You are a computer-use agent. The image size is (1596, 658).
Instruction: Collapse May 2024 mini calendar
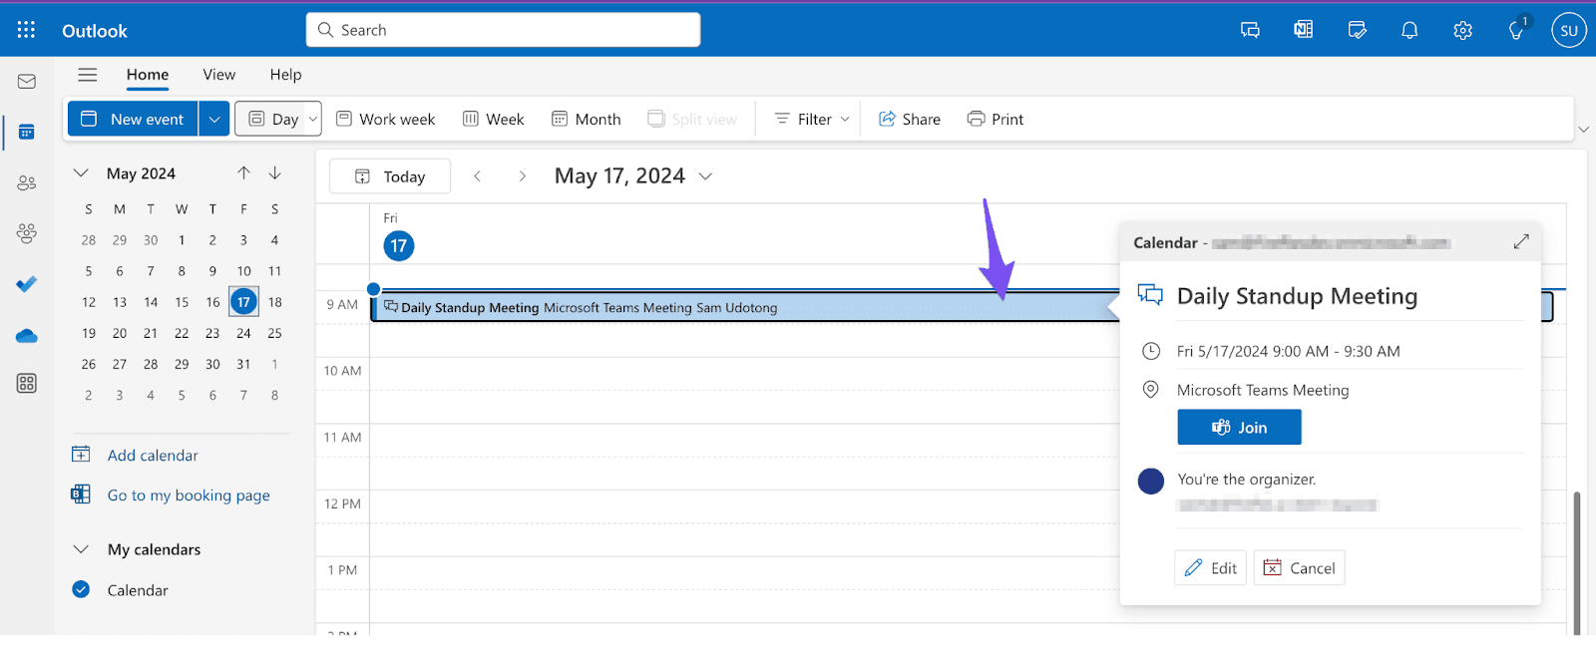pos(81,173)
